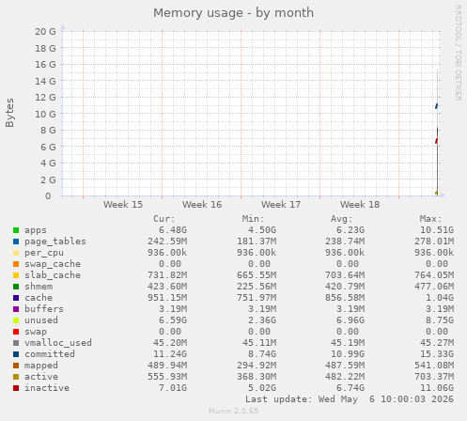
Task: Click the 'Week 17' axis label
Action: coord(281,205)
